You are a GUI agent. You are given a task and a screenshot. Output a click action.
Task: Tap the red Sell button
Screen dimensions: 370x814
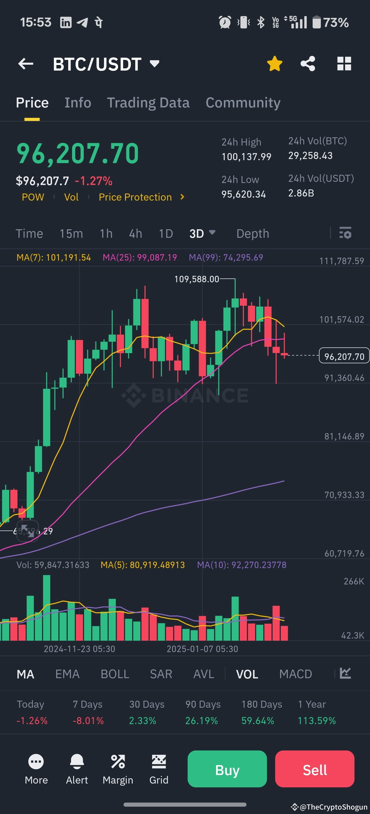[x=314, y=769]
